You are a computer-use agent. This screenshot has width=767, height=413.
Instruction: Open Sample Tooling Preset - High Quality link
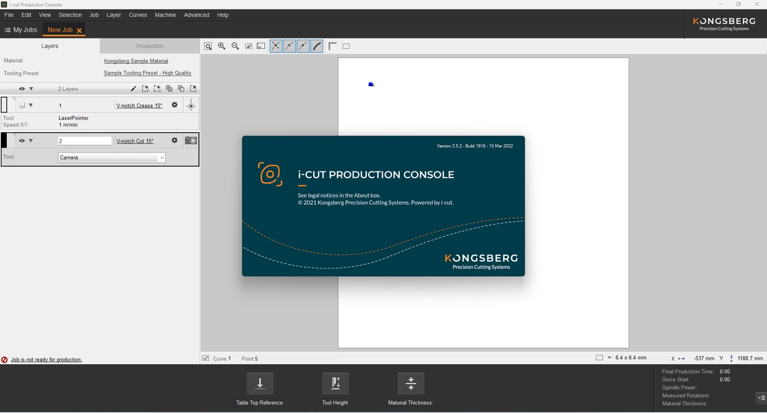[x=148, y=73]
